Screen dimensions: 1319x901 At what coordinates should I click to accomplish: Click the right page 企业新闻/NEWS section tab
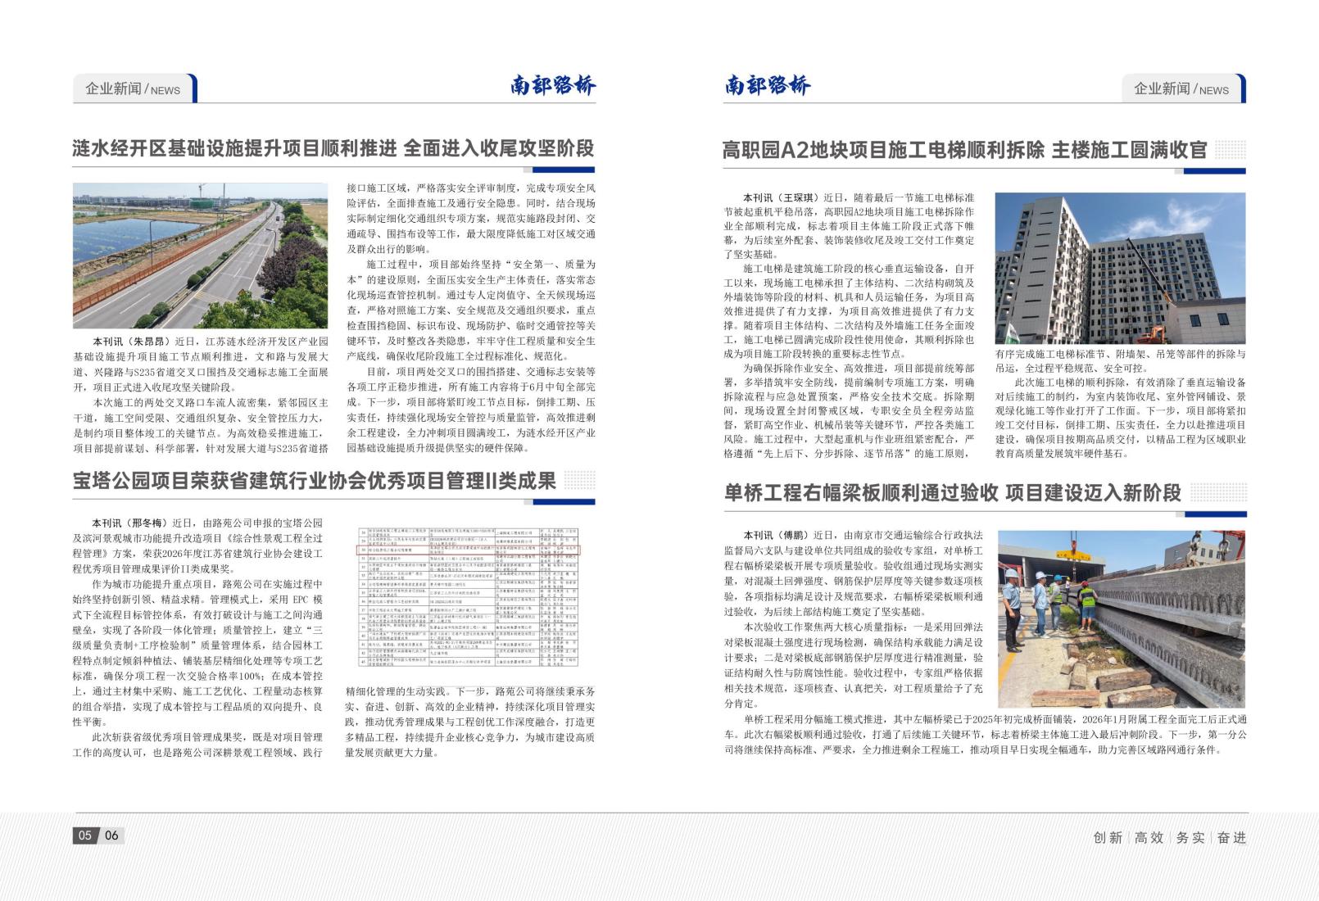pyautogui.click(x=1184, y=88)
